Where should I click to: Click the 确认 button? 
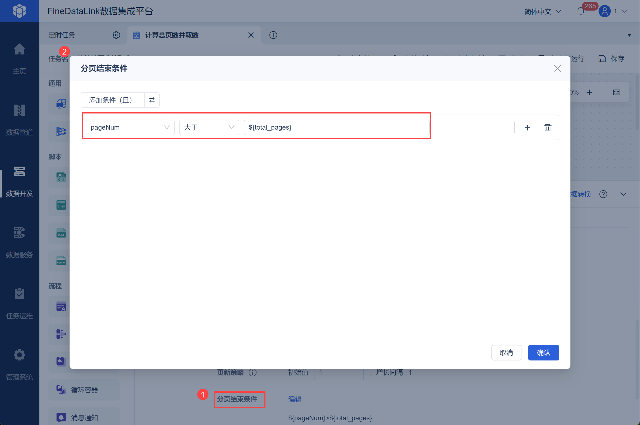[543, 353]
